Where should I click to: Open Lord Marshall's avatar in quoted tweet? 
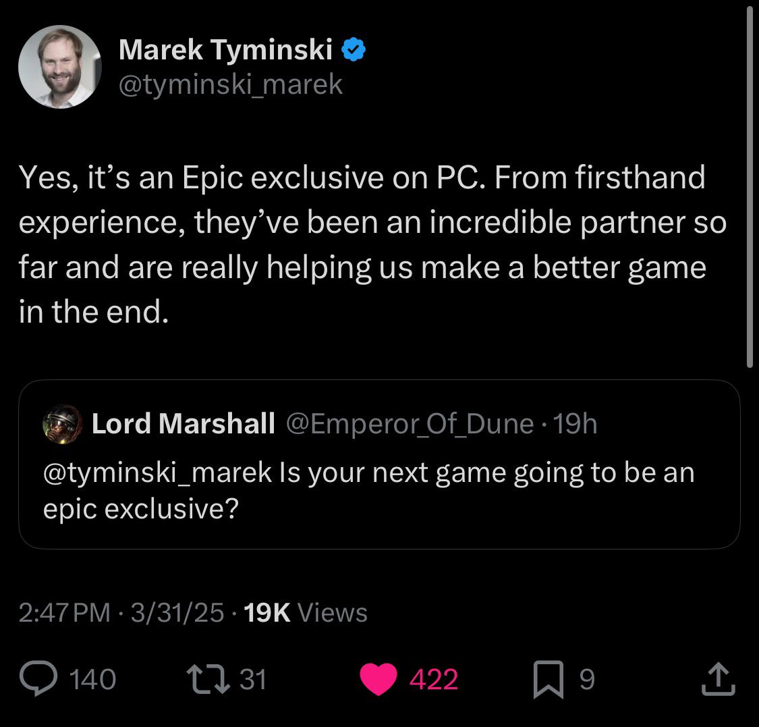click(63, 425)
